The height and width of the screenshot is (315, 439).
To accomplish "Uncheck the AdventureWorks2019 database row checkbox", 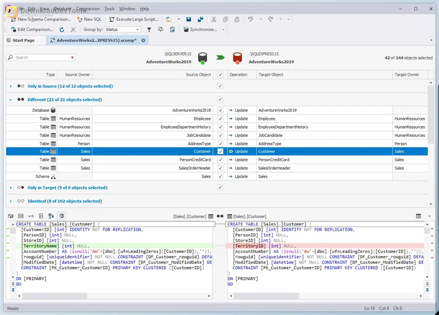I will tap(220, 110).
